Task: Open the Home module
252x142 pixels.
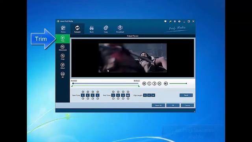Action: pyautogui.click(x=63, y=29)
